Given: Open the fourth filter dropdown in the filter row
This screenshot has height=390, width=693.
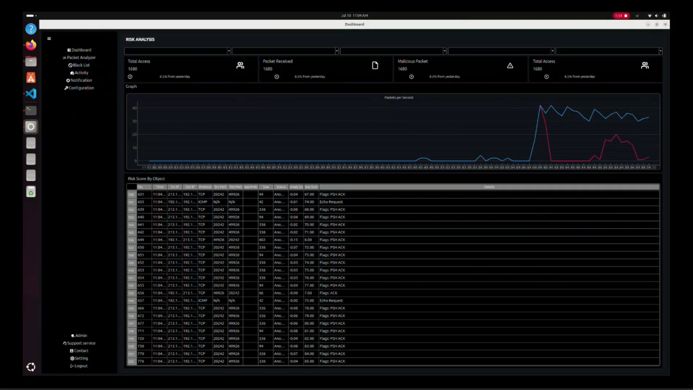Looking at the screenshot, I should (501, 51).
